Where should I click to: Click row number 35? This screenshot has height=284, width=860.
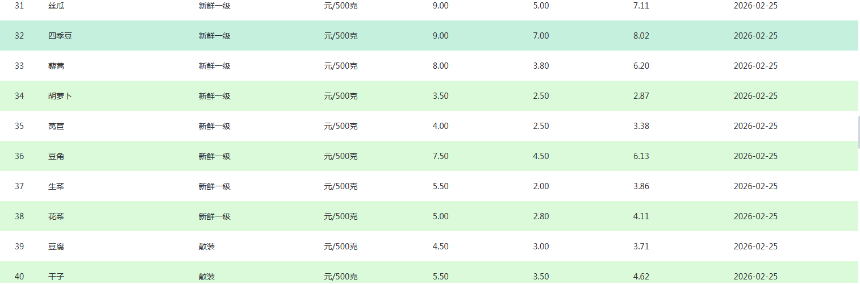(x=19, y=126)
